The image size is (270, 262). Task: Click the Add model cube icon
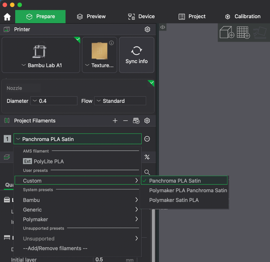(227, 32)
